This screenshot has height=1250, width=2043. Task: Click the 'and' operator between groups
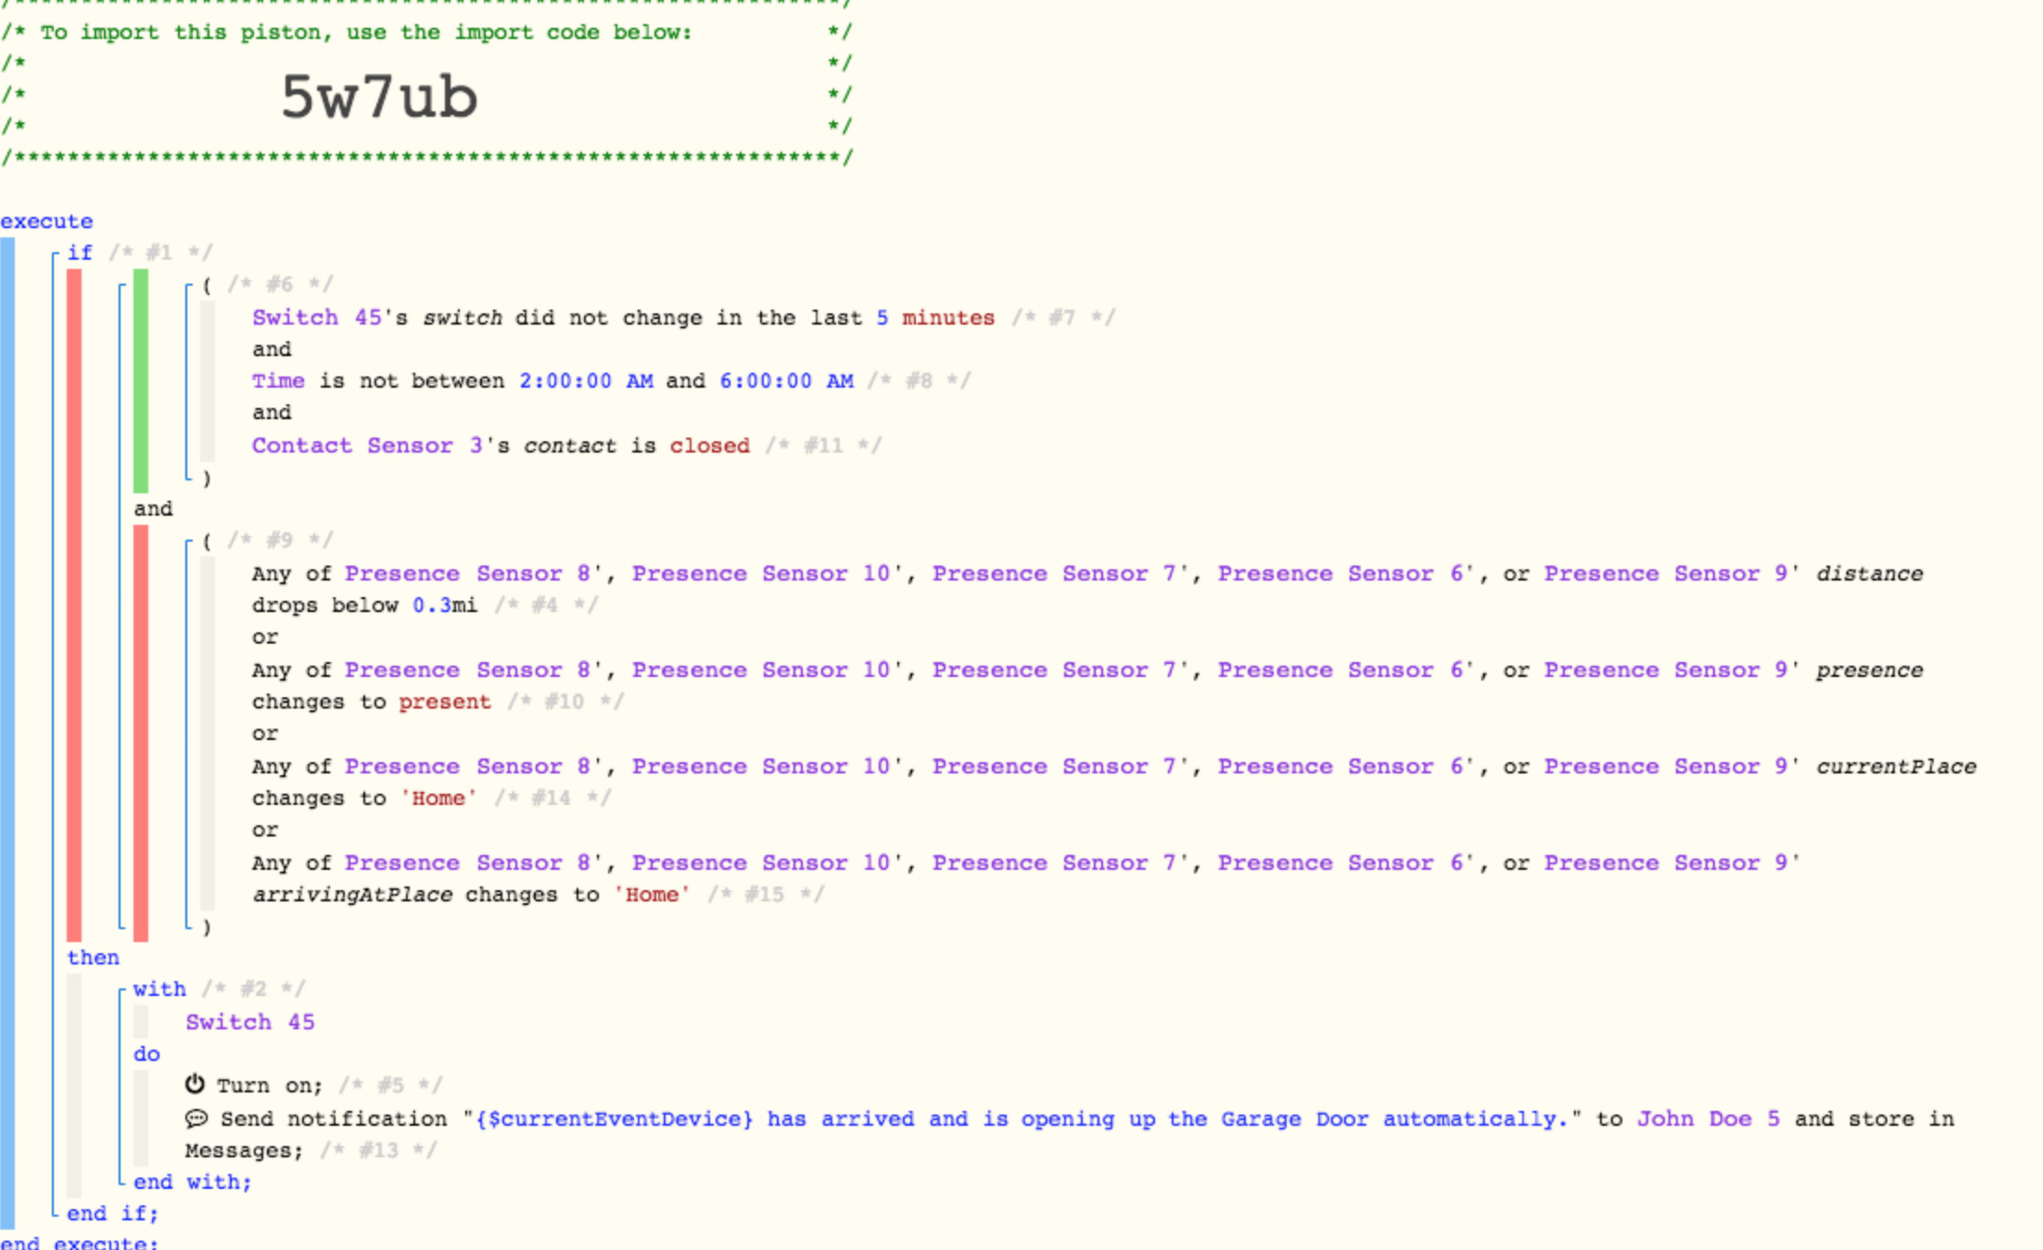(x=153, y=508)
